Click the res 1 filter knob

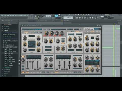click(x=75, y=39)
